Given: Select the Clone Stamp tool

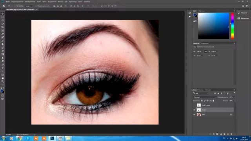Looking at the screenshot, I should [3, 44].
